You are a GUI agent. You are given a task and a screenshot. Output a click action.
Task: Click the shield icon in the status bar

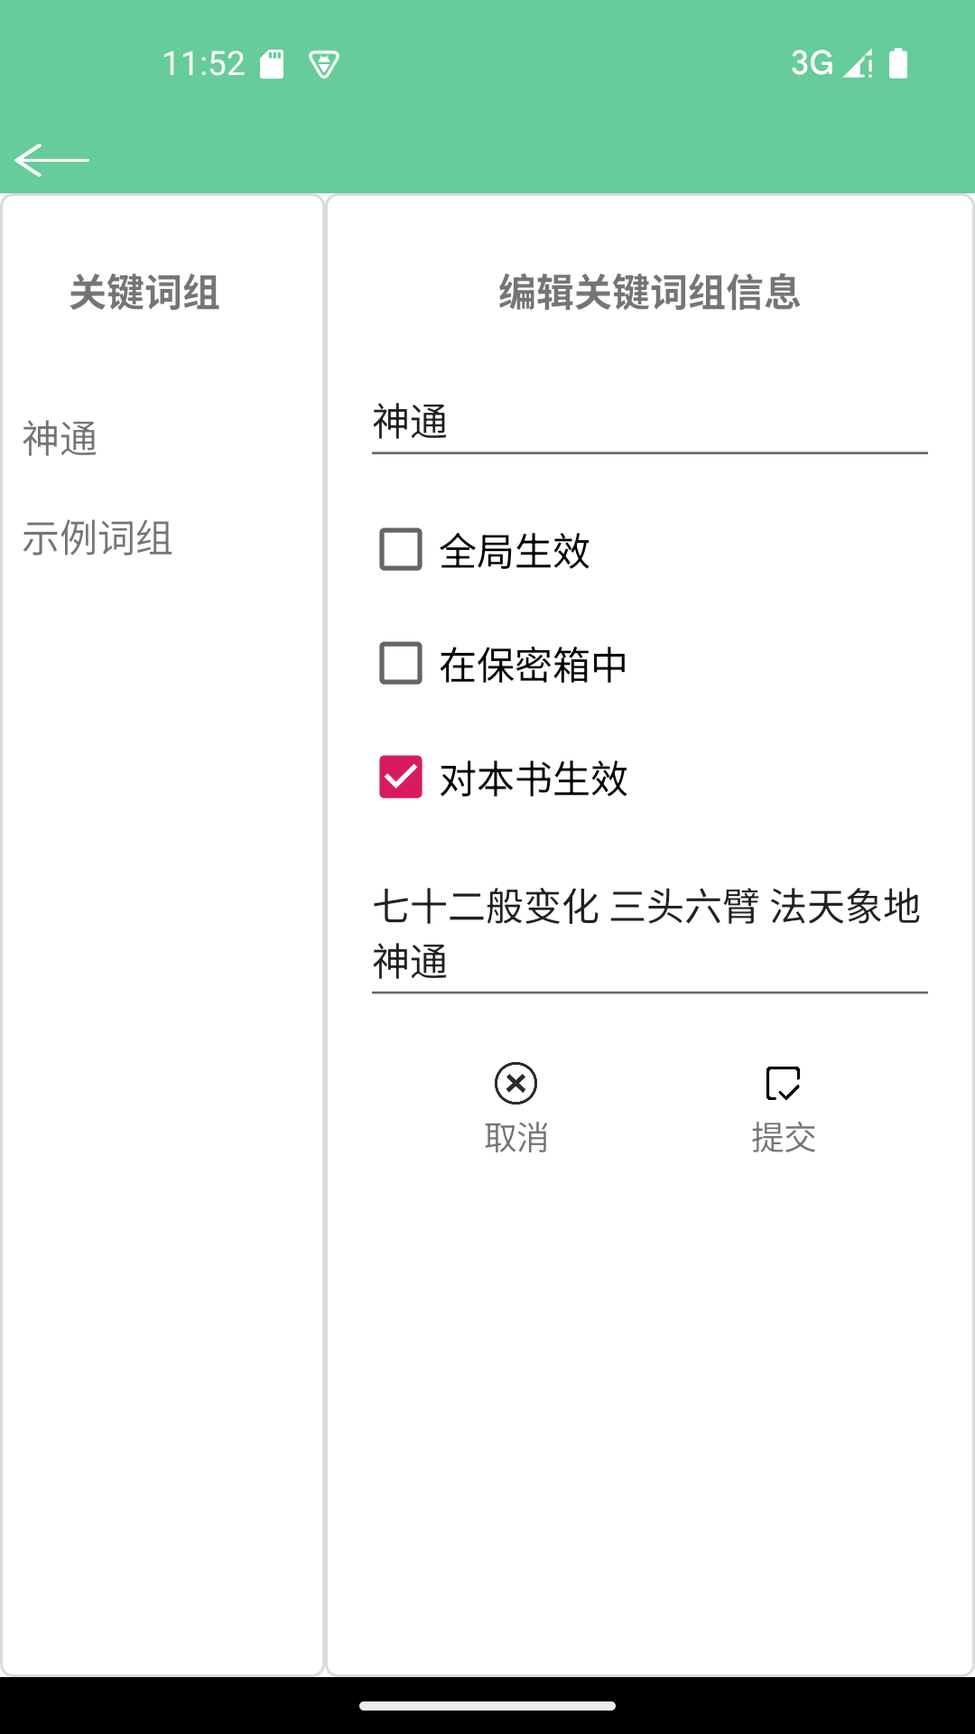coord(324,63)
